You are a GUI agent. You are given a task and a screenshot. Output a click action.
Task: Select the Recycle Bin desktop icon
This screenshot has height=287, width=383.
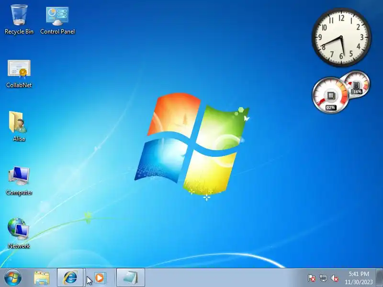point(19,20)
